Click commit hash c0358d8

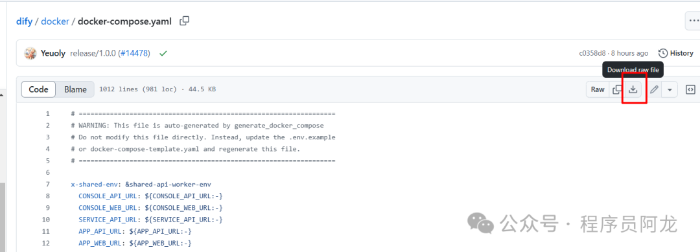point(592,53)
